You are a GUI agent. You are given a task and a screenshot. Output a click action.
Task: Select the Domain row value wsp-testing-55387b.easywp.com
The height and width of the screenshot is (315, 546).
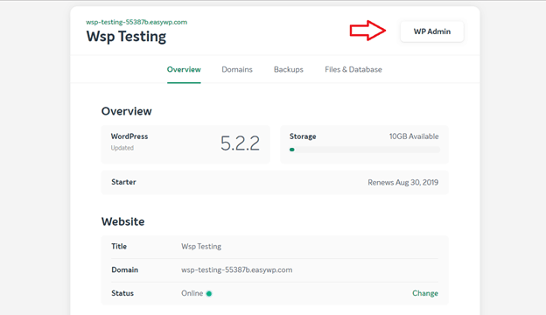[237, 269]
